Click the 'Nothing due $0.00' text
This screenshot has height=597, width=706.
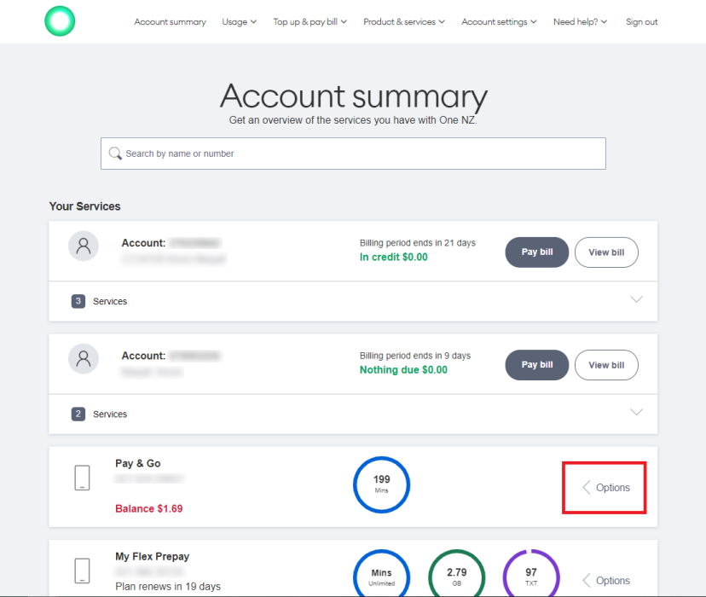pos(403,369)
